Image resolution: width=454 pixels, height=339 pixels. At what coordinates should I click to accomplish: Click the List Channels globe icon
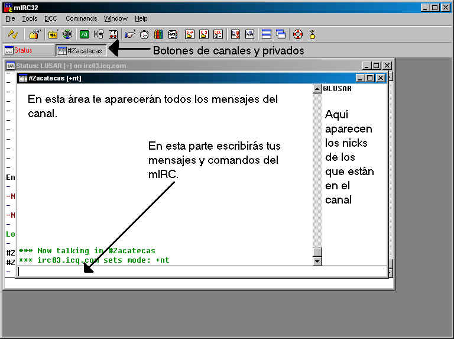pos(67,34)
